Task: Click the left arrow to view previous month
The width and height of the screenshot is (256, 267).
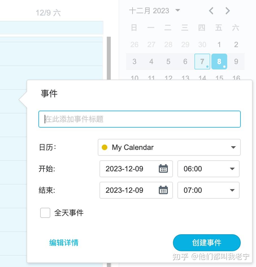Action: coord(211,10)
